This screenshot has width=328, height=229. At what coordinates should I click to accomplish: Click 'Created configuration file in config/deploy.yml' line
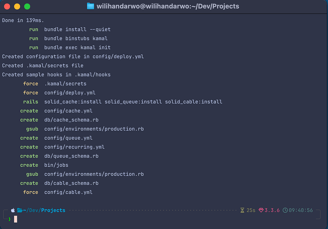pyautogui.click(x=73, y=57)
